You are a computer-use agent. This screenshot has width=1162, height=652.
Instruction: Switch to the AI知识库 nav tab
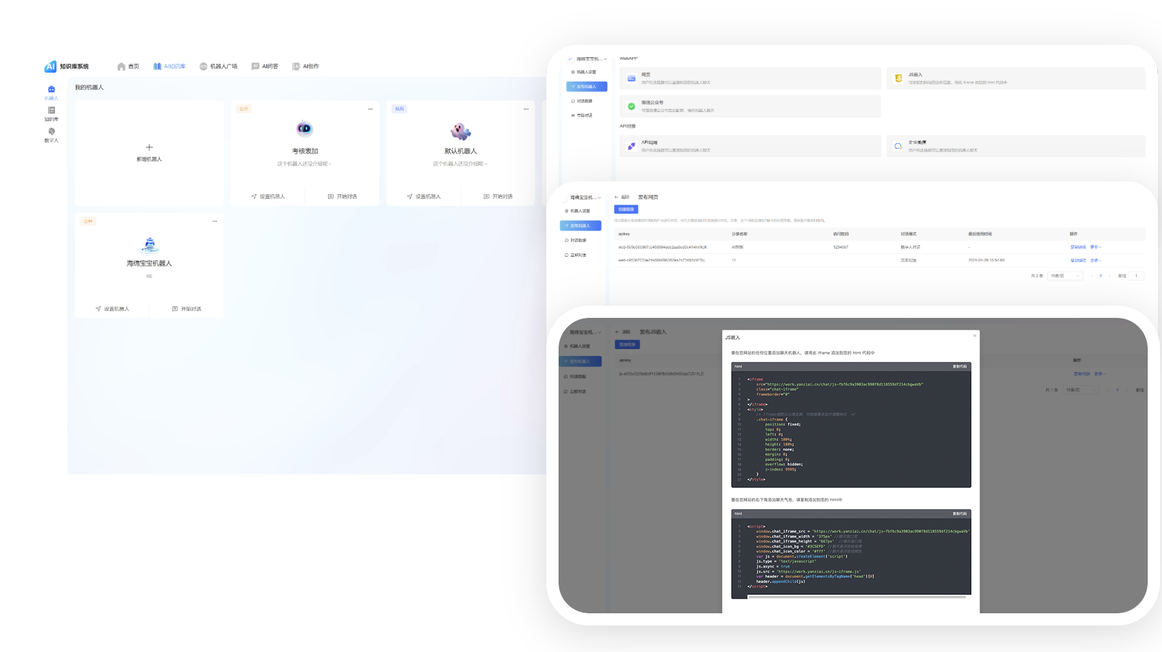(x=169, y=67)
